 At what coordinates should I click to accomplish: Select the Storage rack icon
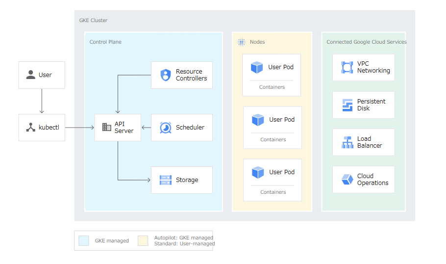[x=166, y=180]
